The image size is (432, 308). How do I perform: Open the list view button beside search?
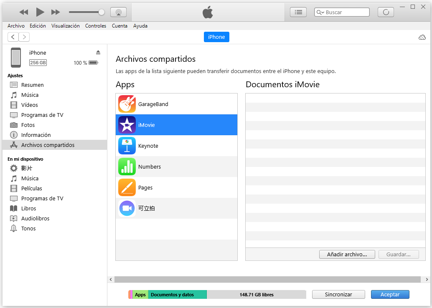(298, 12)
